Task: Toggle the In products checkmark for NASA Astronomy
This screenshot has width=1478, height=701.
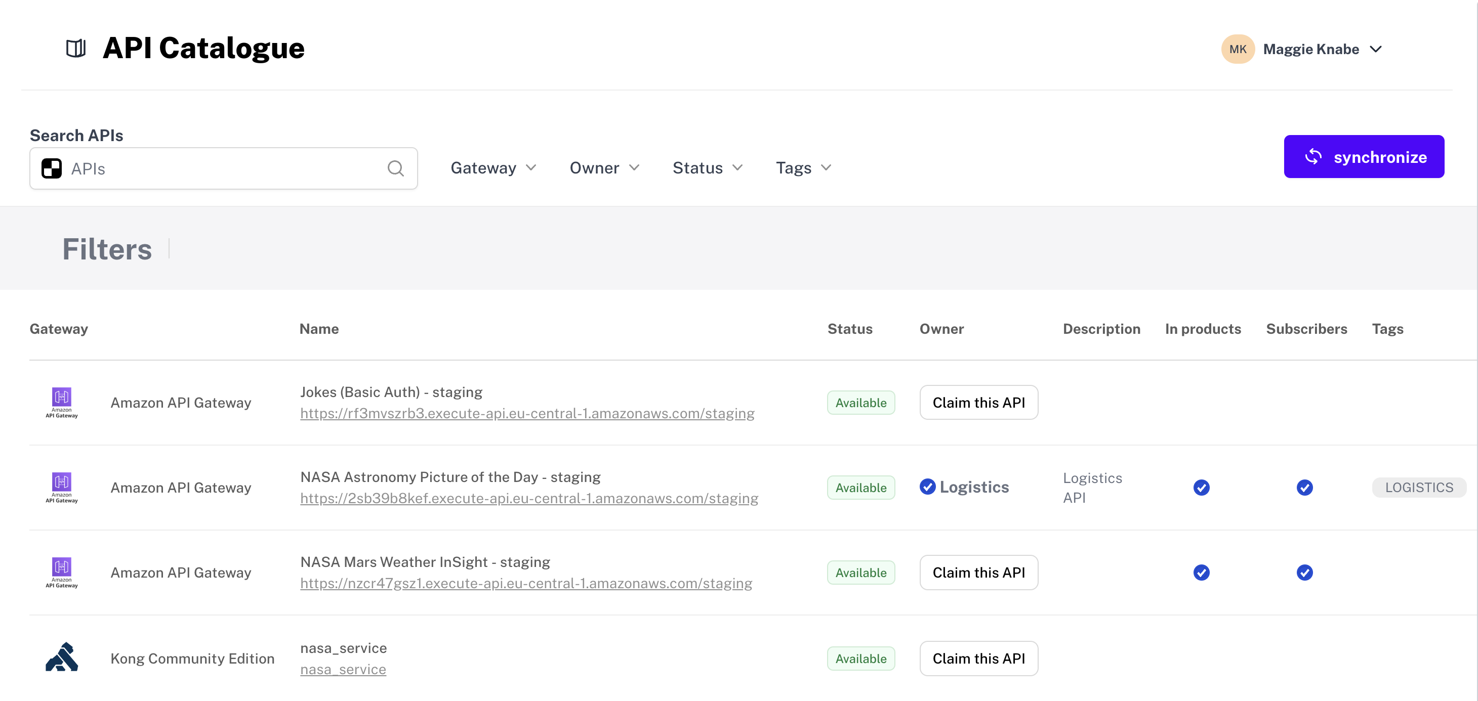Action: 1202,487
